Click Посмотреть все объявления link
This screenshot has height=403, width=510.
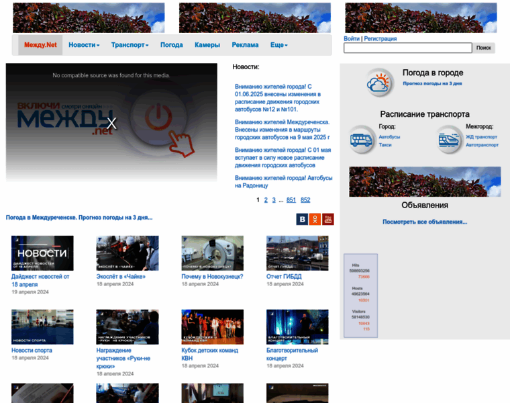pos(425,222)
